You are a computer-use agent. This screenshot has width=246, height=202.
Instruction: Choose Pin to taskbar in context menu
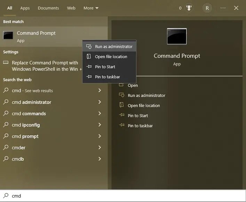(x=109, y=77)
